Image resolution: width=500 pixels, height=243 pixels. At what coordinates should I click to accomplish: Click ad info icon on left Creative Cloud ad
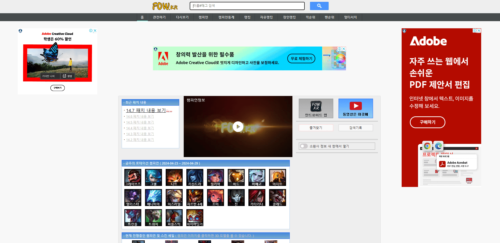[91, 31]
